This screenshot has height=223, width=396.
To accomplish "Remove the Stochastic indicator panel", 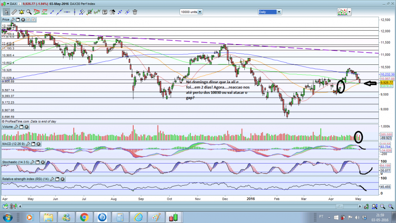I will pos(43,162).
